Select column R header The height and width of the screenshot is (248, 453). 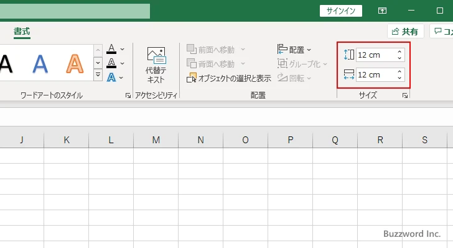coord(380,140)
